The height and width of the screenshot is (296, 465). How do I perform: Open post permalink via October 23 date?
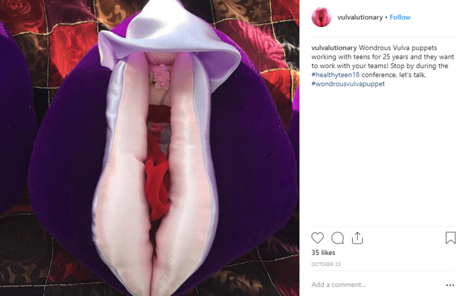(326, 264)
